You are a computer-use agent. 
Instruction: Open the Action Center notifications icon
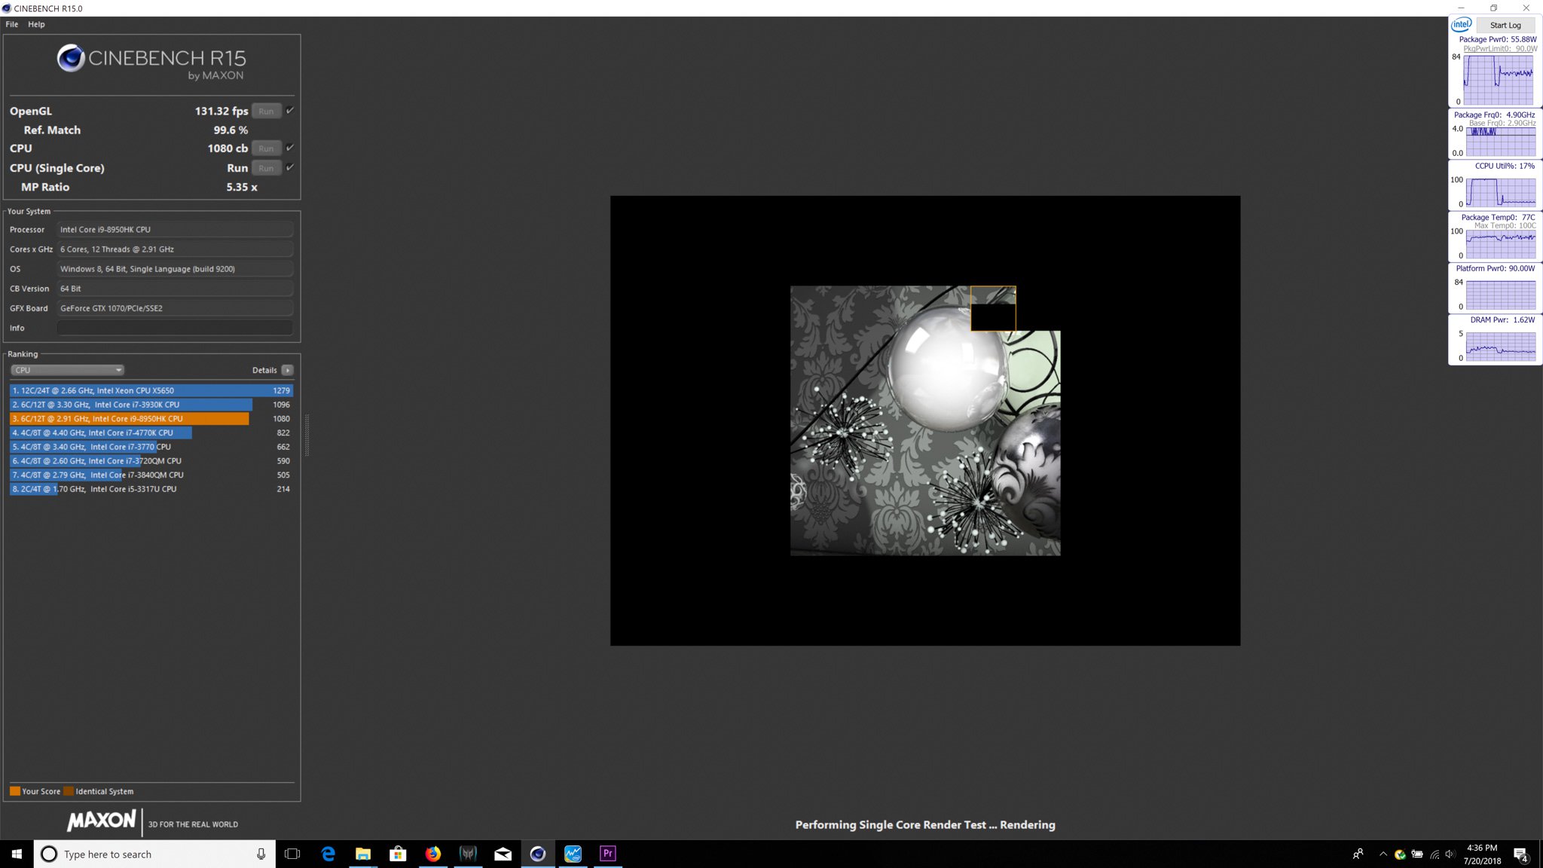tap(1521, 854)
